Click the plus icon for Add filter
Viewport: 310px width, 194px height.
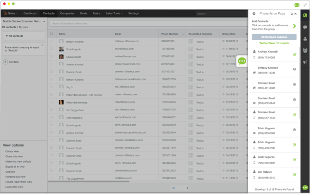[x=5, y=62]
